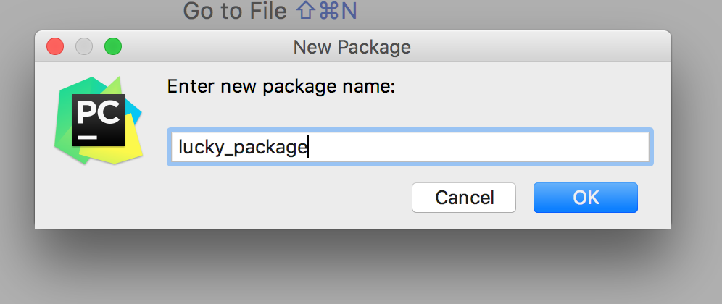722x304 pixels.
Task: Close the New Package dialog with red button
Action: click(55, 47)
